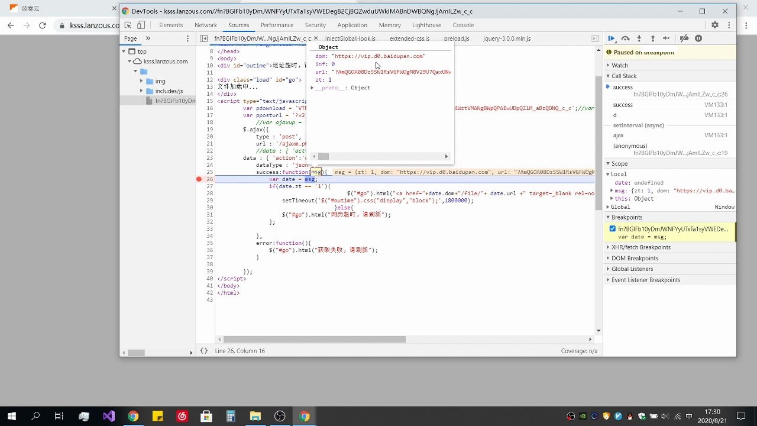The image size is (757, 426).
Task: Open the Application tab
Action: (x=352, y=25)
